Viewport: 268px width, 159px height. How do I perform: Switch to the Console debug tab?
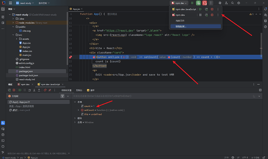coord(79,90)
